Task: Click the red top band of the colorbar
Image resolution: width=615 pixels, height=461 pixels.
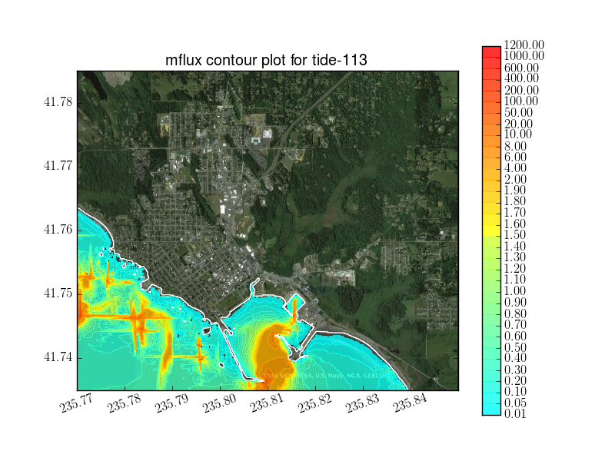Action: pyautogui.click(x=492, y=51)
